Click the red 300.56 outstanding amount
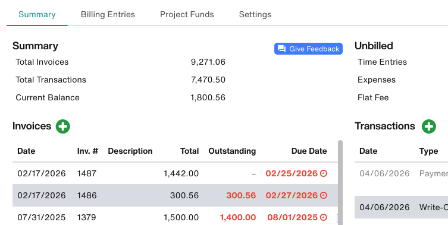This screenshot has width=448, height=225. click(241, 195)
